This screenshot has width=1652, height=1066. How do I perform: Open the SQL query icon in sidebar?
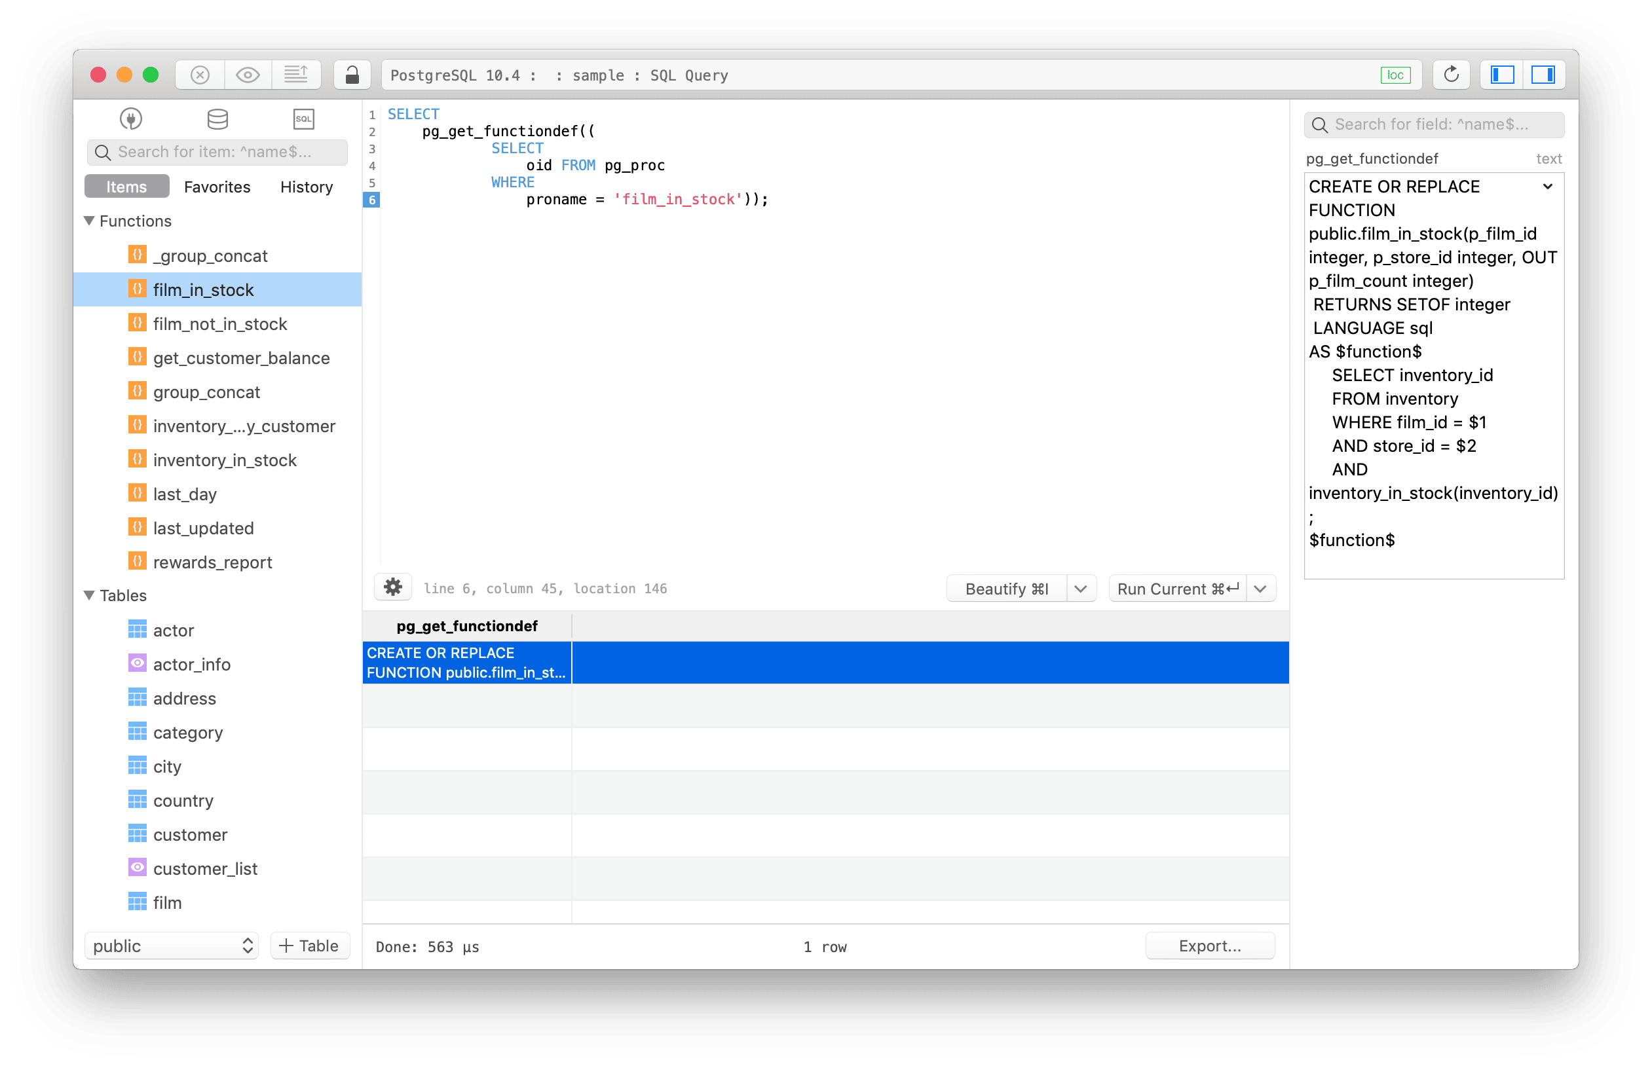pyautogui.click(x=303, y=119)
